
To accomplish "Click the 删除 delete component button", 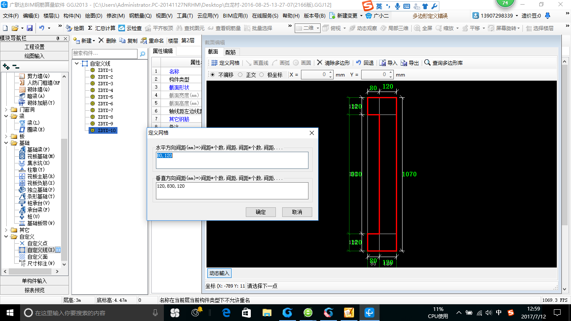I will coord(107,41).
